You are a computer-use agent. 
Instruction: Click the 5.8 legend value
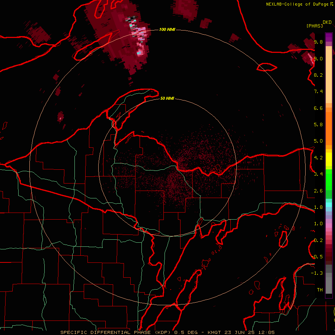(318, 125)
